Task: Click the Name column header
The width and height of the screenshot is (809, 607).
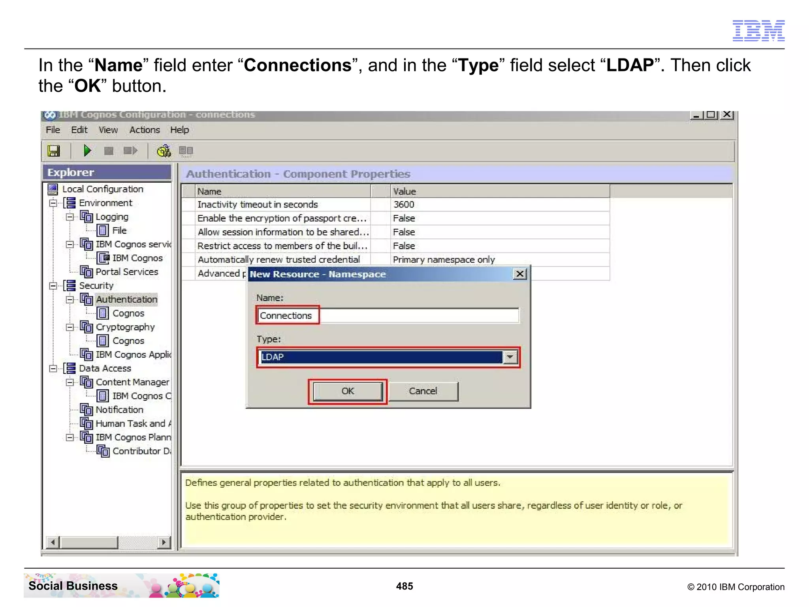Action: pos(283,191)
